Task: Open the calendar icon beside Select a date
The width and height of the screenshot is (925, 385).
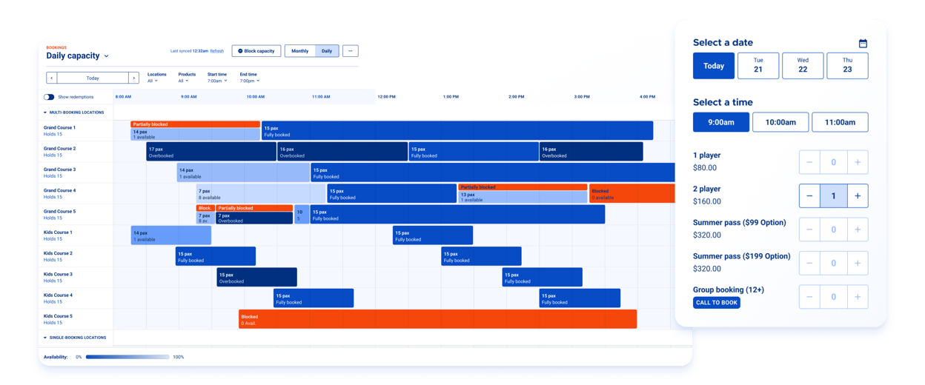Action: 863,43
